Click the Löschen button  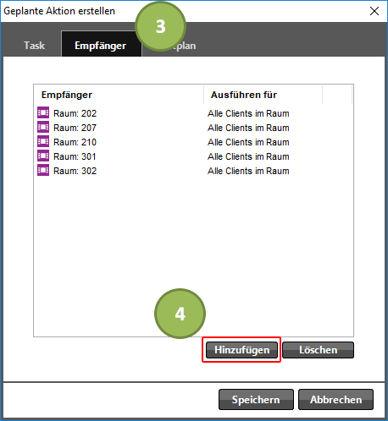pos(318,350)
